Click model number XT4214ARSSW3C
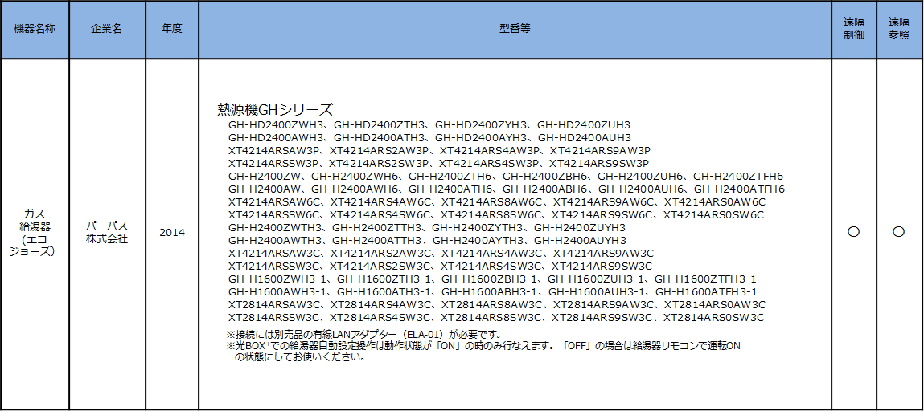Image resolution: width=924 pixels, height=411 pixels. pos(274,266)
